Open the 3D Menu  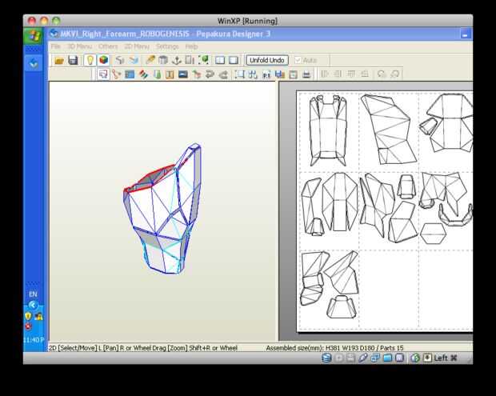click(x=79, y=46)
